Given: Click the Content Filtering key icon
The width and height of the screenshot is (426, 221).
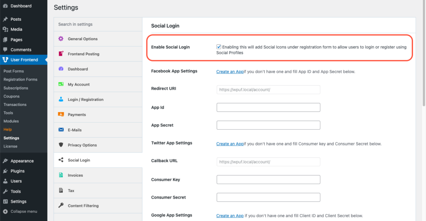Looking at the screenshot, I should tap(61, 206).
